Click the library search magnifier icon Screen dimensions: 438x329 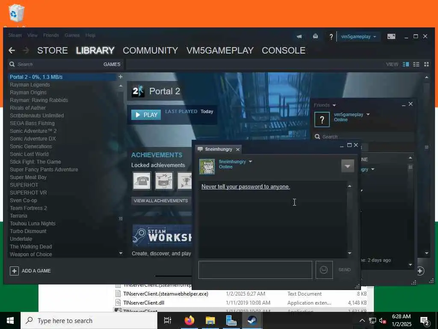point(12,64)
